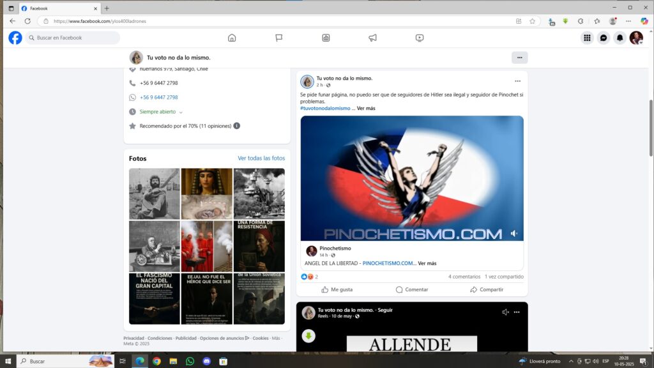Comment on the post with Comentar
The height and width of the screenshot is (368, 654).
(x=412, y=289)
